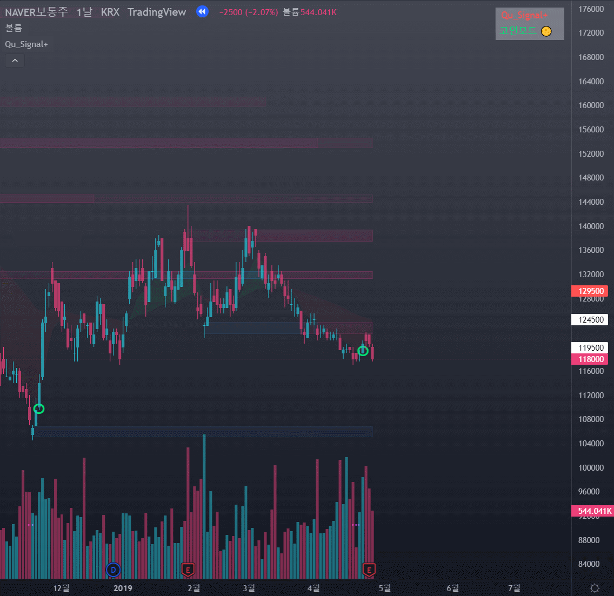Click the TradingView label in the header
Image resolution: width=614 pixels, height=596 pixels.
pyautogui.click(x=157, y=12)
